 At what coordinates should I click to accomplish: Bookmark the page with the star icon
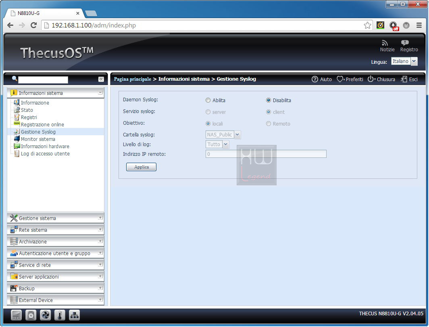[x=367, y=25]
